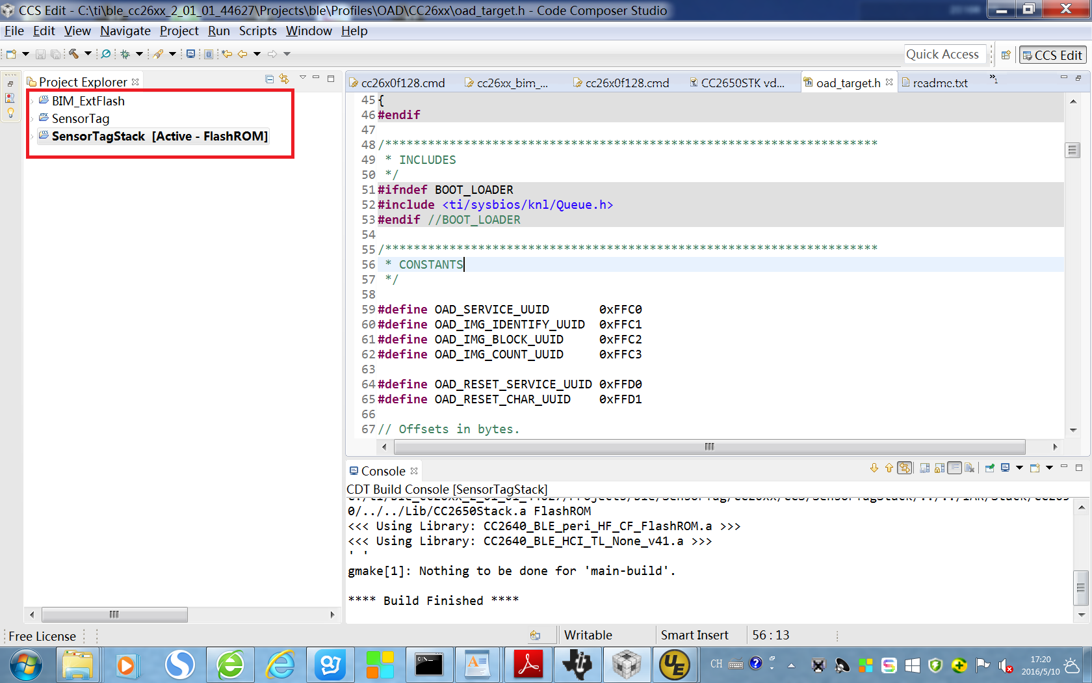Click the Save All icon in toolbar
Image resolution: width=1092 pixels, height=683 pixels.
(x=56, y=54)
